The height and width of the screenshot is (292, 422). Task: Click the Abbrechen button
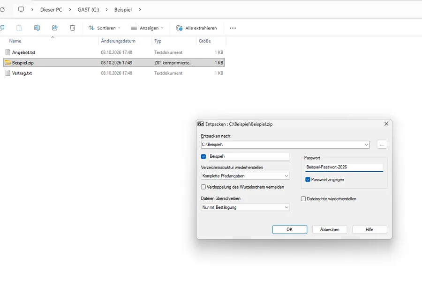pyautogui.click(x=330, y=229)
